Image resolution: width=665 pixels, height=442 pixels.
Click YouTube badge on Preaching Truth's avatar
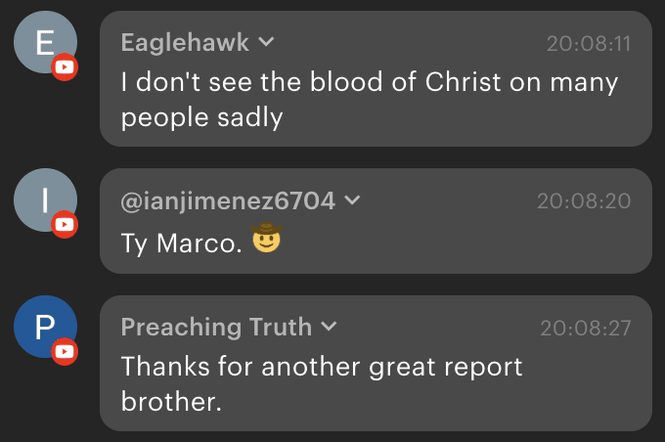click(x=65, y=350)
